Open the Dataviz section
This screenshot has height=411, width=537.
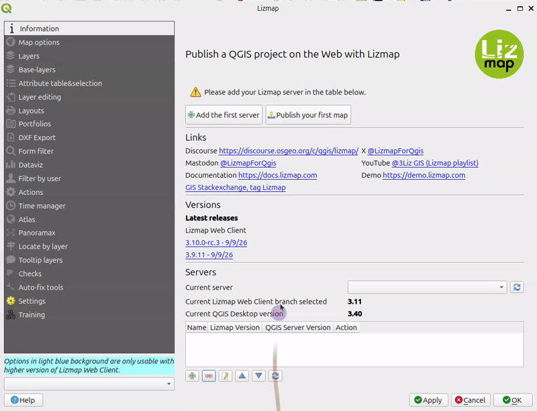pos(89,165)
